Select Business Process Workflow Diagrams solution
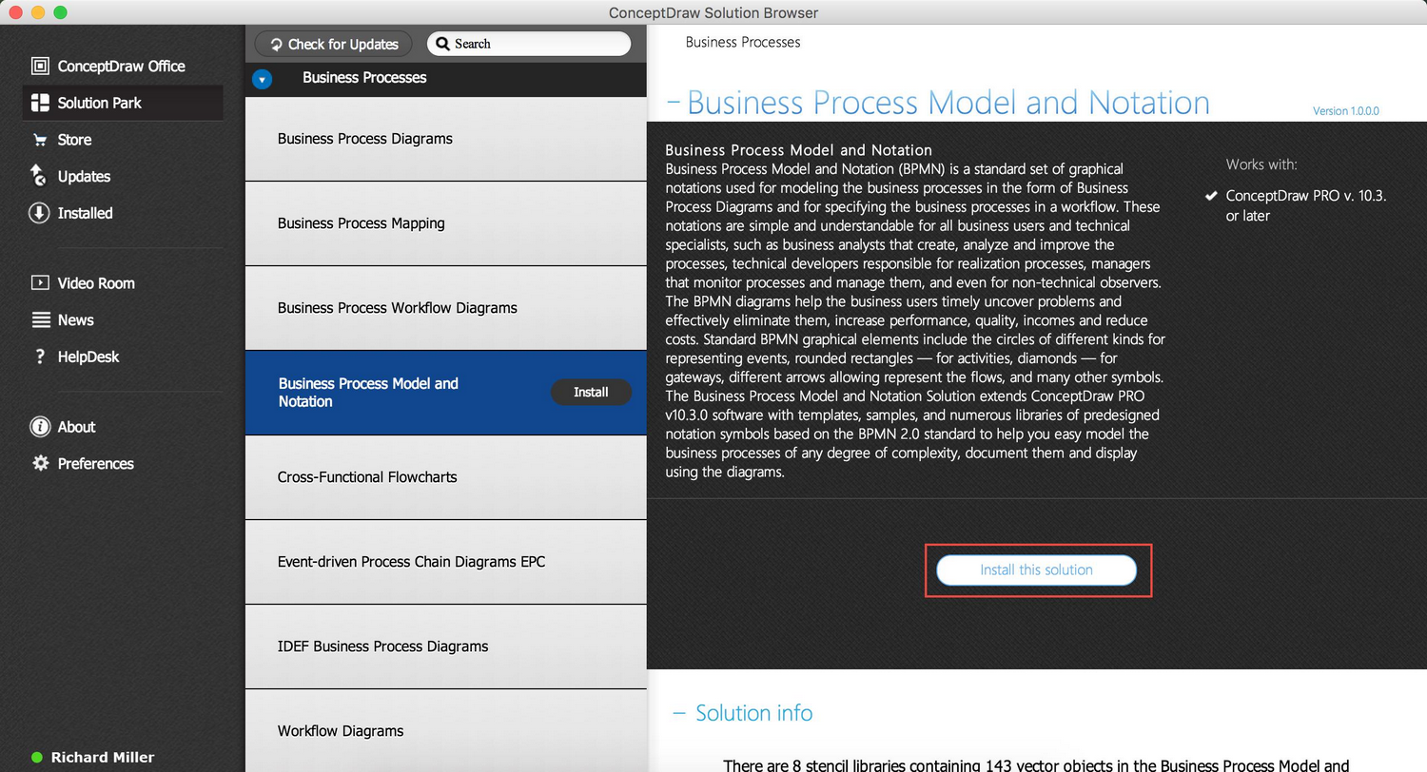This screenshot has width=1427, height=772. tap(446, 308)
